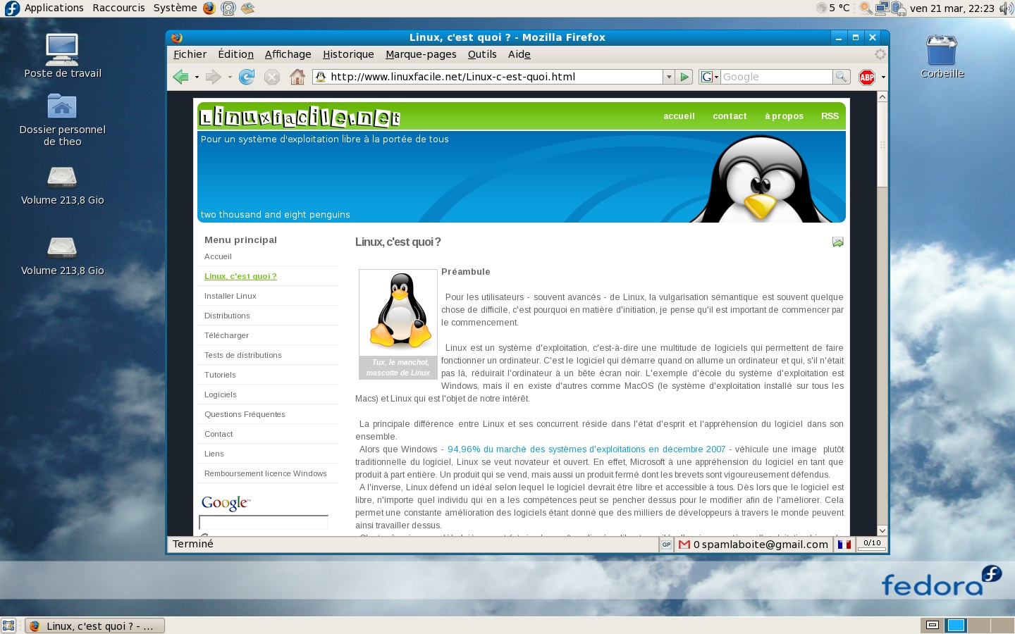The width and height of the screenshot is (1015, 634).
Task: Click the Tux site icon in address bar
Action: point(321,77)
